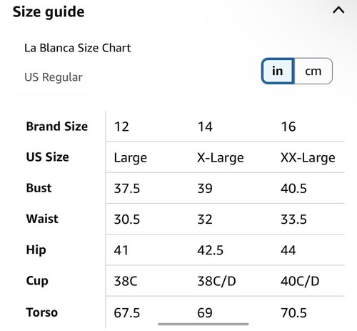Click brand size 16 column header
Image resolution: width=357 pixels, height=331 pixels.
click(288, 127)
